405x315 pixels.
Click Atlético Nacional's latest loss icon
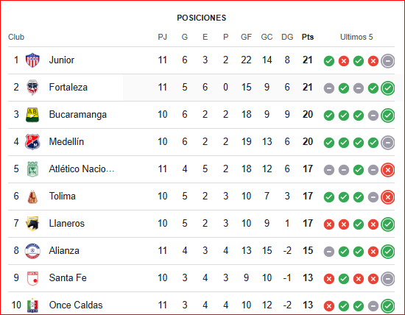(x=387, y=170)
